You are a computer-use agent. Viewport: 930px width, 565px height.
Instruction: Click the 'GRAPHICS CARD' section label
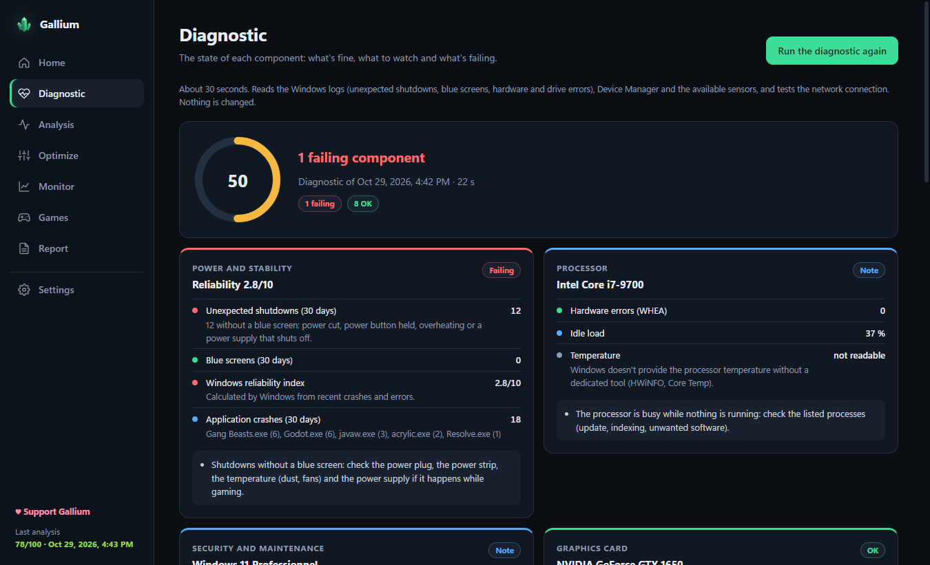coord(592,548)
